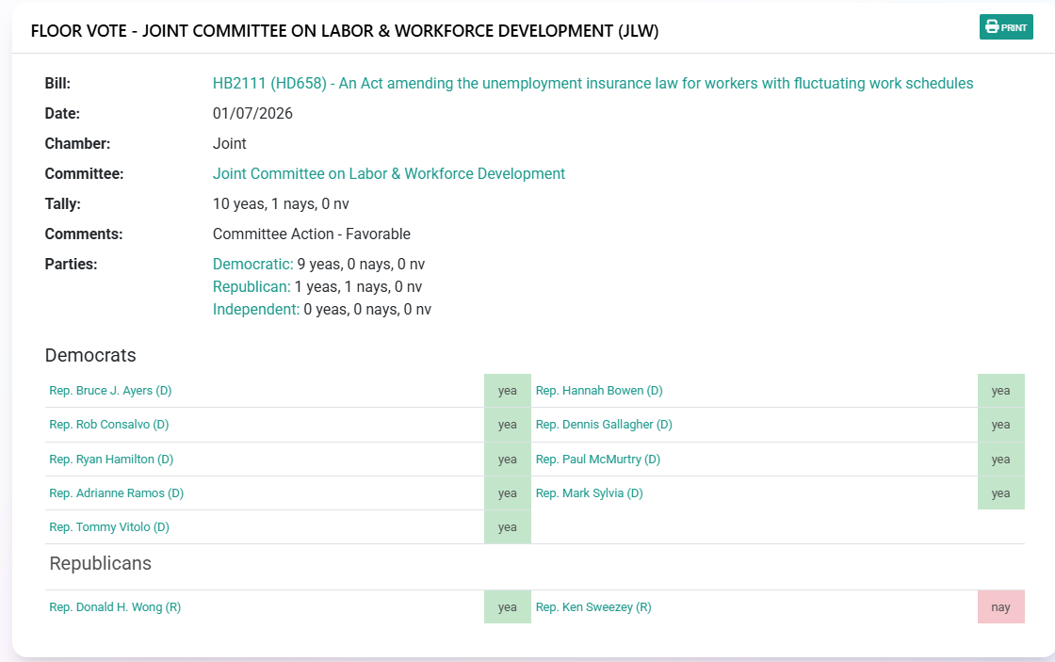
Task: Click the Democratic party link
Action: [x=252, y=265]
